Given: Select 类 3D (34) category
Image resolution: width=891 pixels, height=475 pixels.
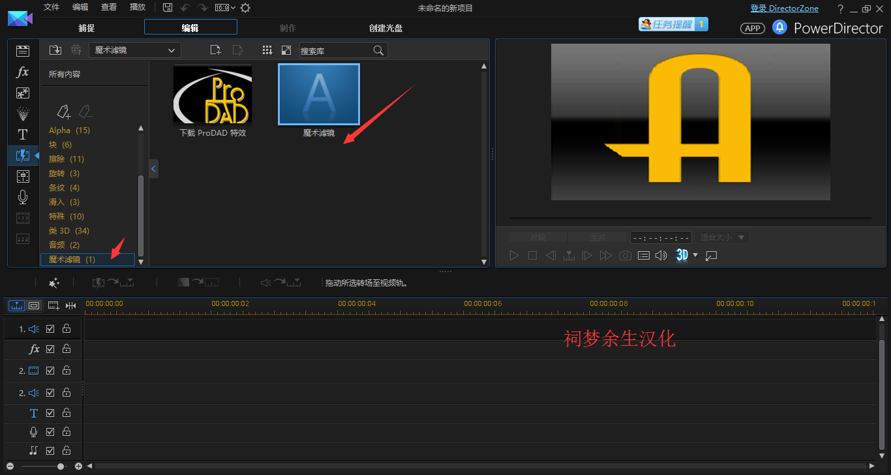Looking at the screenshot, I should coord(69,231).
